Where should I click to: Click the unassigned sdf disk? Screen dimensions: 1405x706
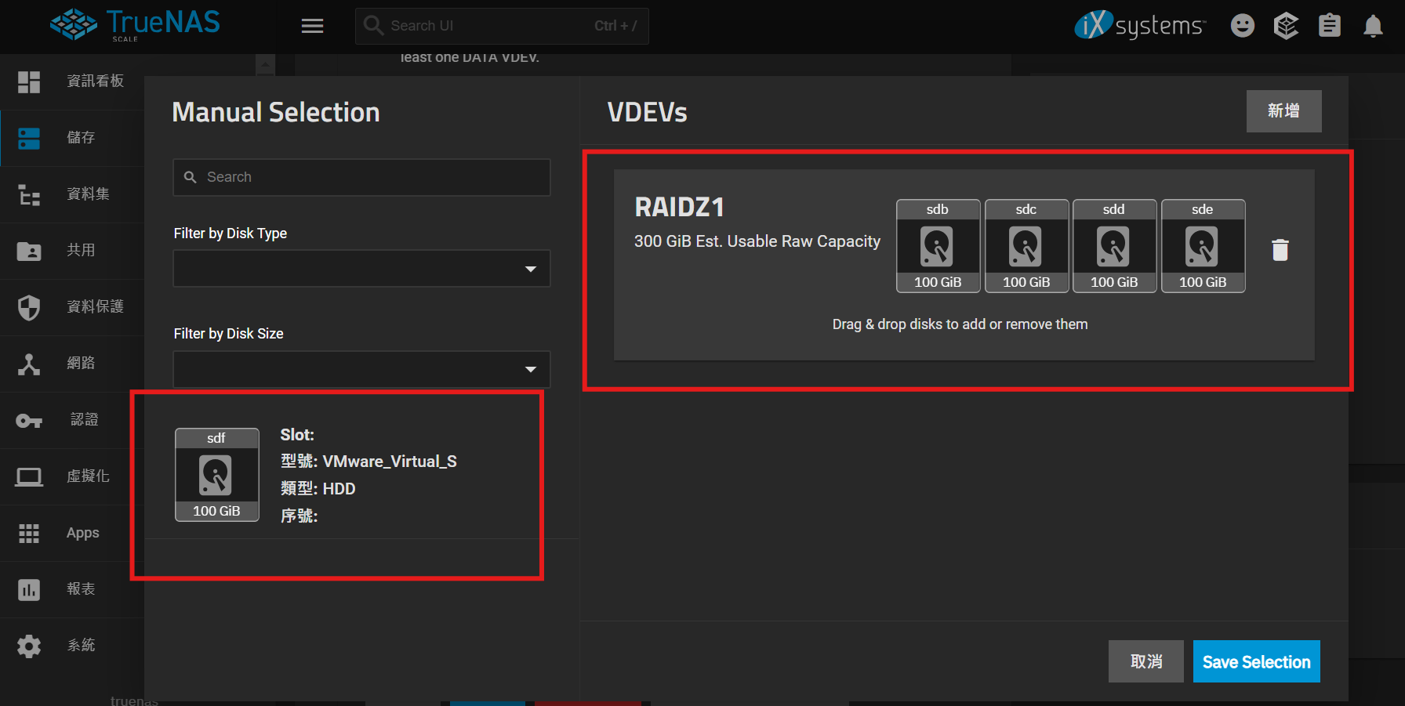(216, 475)
